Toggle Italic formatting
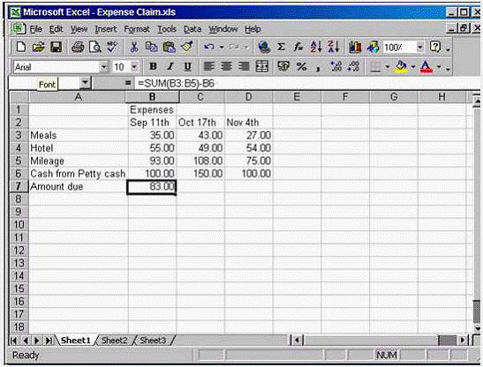The image size is (483, 367). coord(170,66)
